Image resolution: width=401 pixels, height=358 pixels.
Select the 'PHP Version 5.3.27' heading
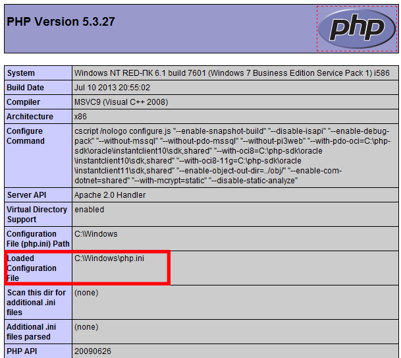(61, 22)
